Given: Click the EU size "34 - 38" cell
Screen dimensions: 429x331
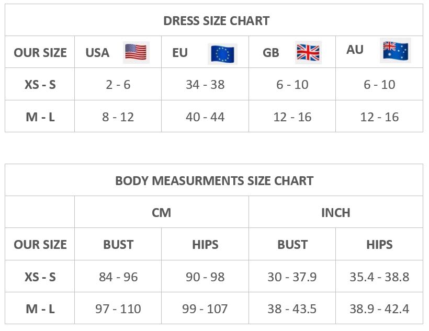Looking at the screenshot, I should tap(205, 85).
